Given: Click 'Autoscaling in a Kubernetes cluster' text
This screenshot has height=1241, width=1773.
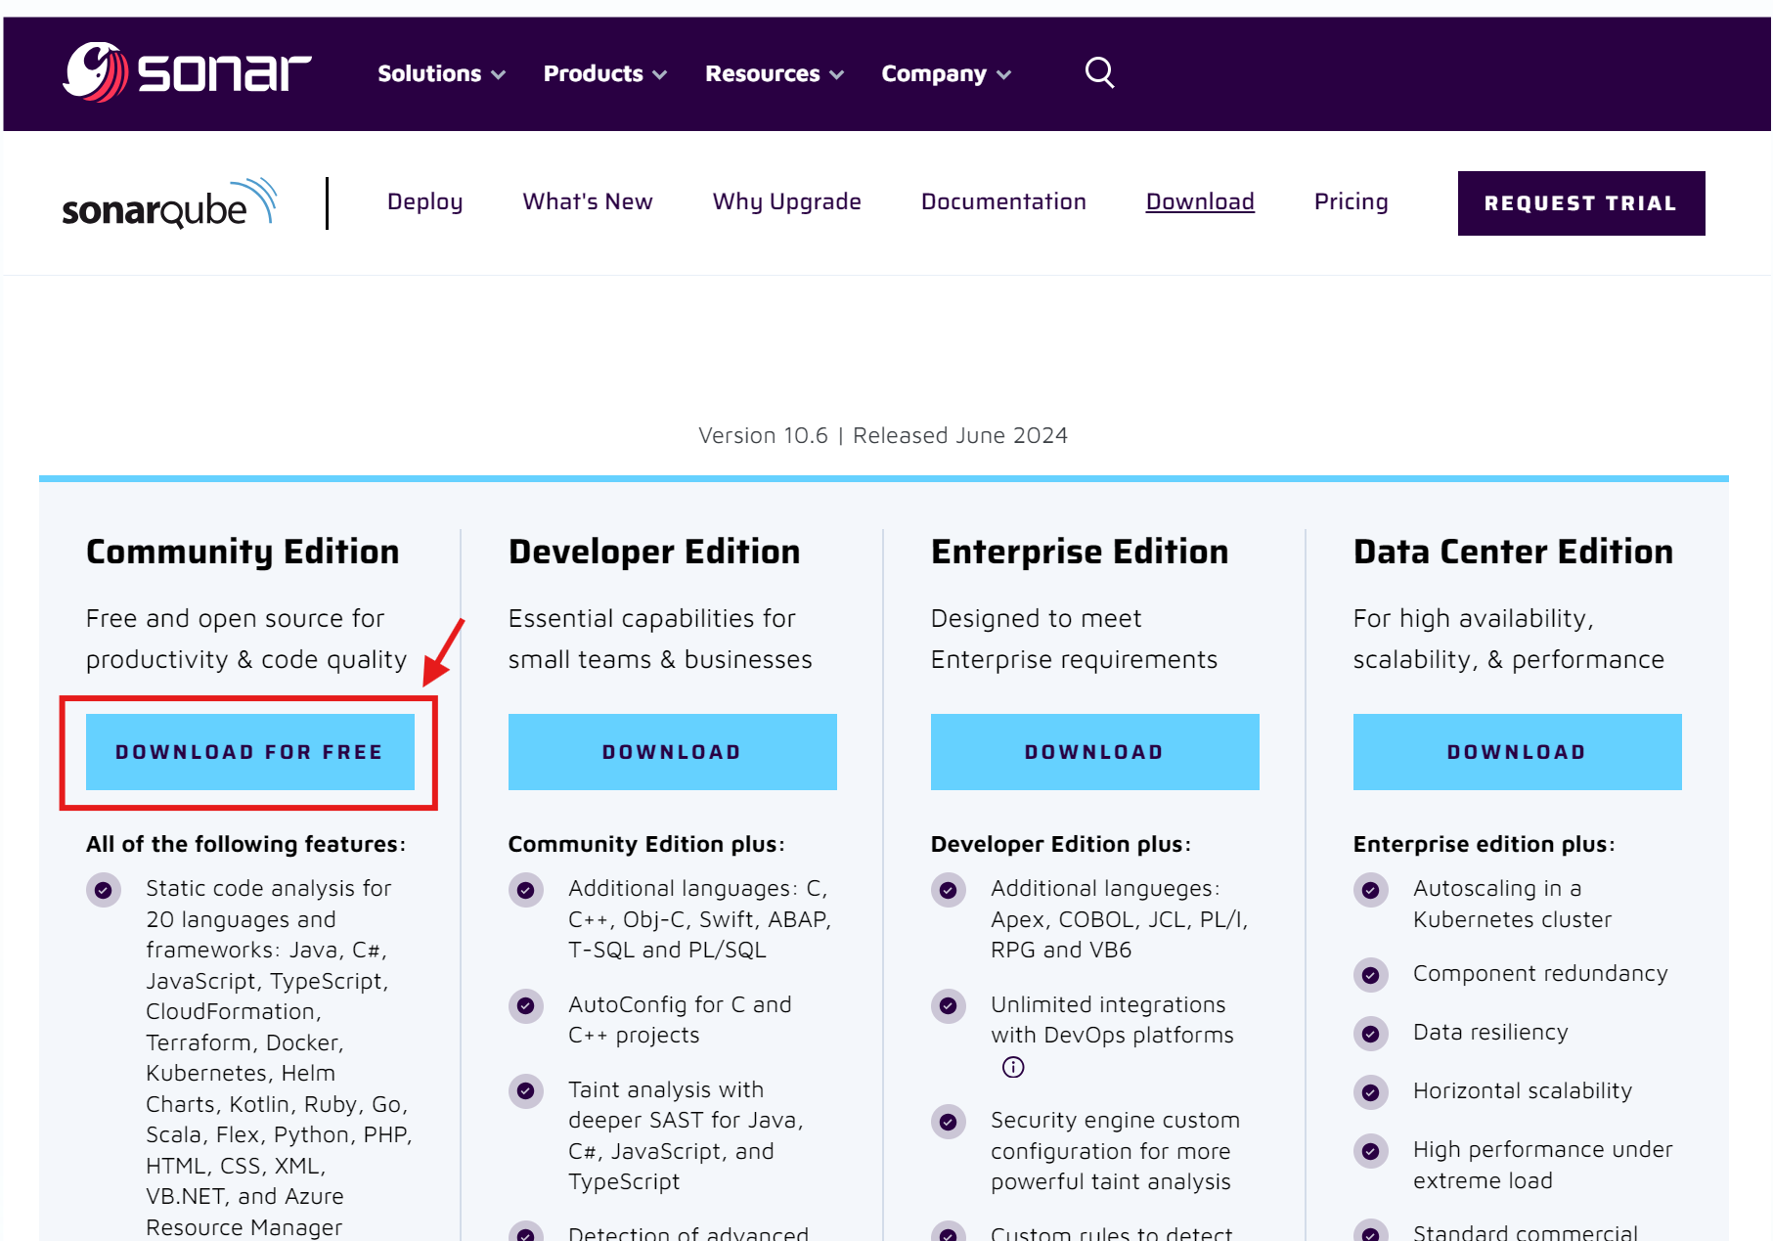Looking at the screenshot, I should pyautogui.click(x=1512, y=904).
